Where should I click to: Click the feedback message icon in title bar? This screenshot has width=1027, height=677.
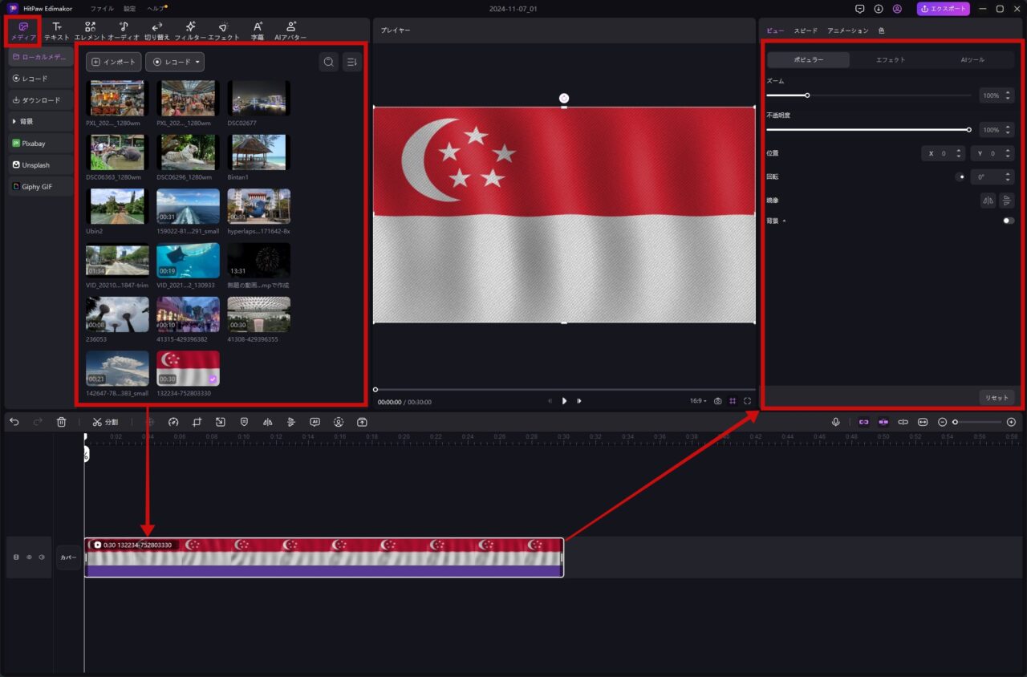tap(860, 9)
